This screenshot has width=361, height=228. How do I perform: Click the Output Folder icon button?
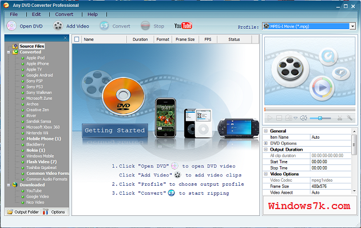(23, 212)
